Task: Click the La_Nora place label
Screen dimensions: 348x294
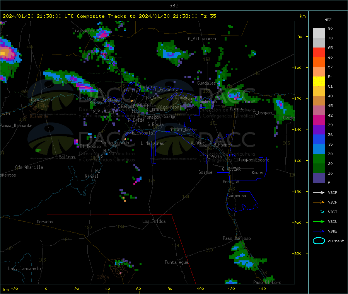Action: tap(154, 98)
